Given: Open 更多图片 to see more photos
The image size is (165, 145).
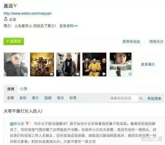Looking at the screenshot, I should (x=148, y=64).
